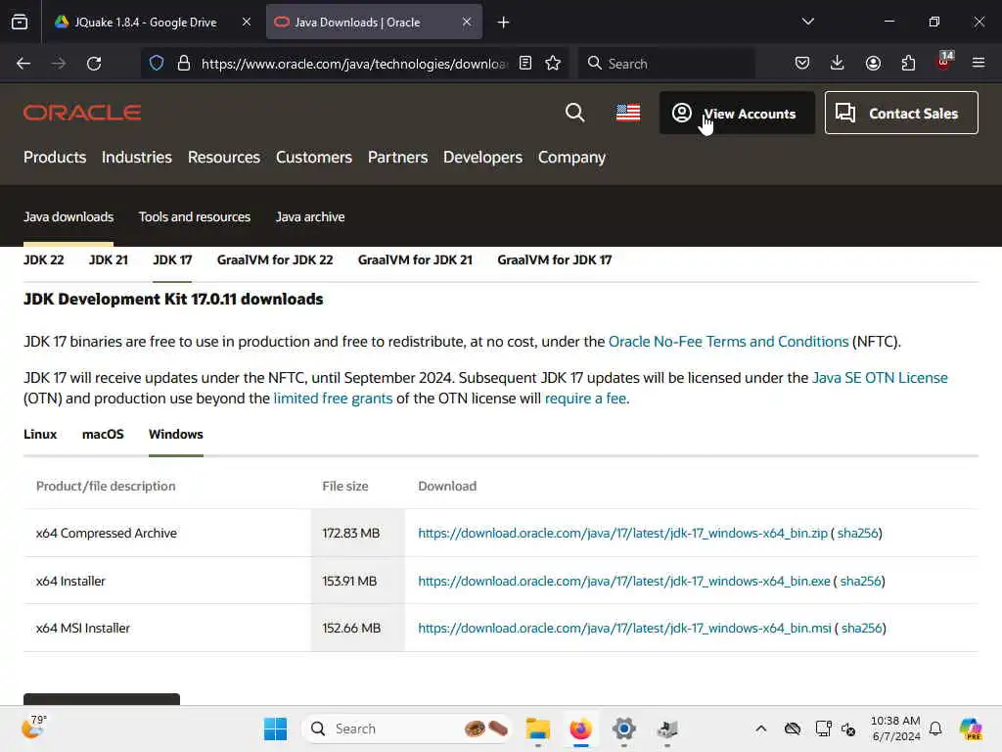Open the Company menu
This screenshot has width=1002, height=752.
tap(571, 158)
